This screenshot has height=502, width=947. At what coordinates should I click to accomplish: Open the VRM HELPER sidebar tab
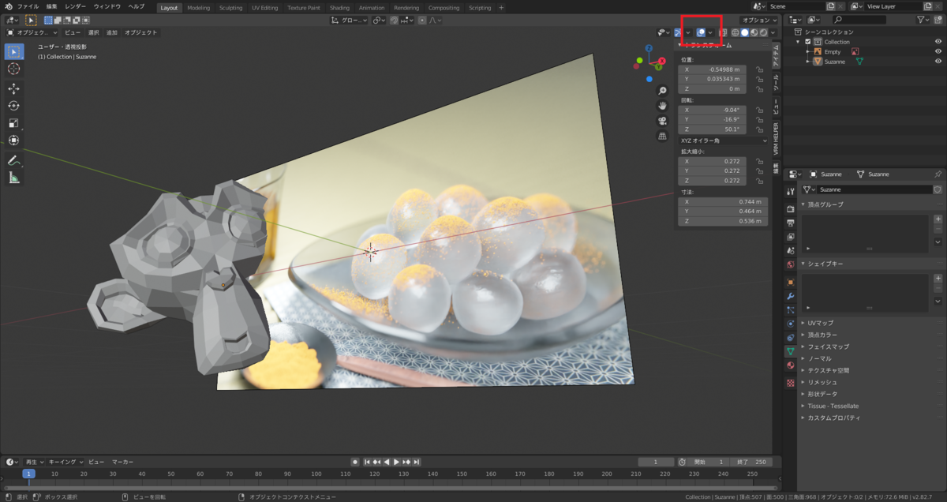[x=776, y=137]
